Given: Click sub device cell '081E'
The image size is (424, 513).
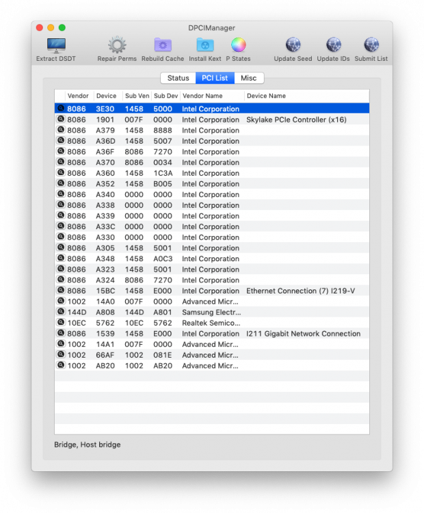Looking at the screenshot, I should click(x=163, y=355).
